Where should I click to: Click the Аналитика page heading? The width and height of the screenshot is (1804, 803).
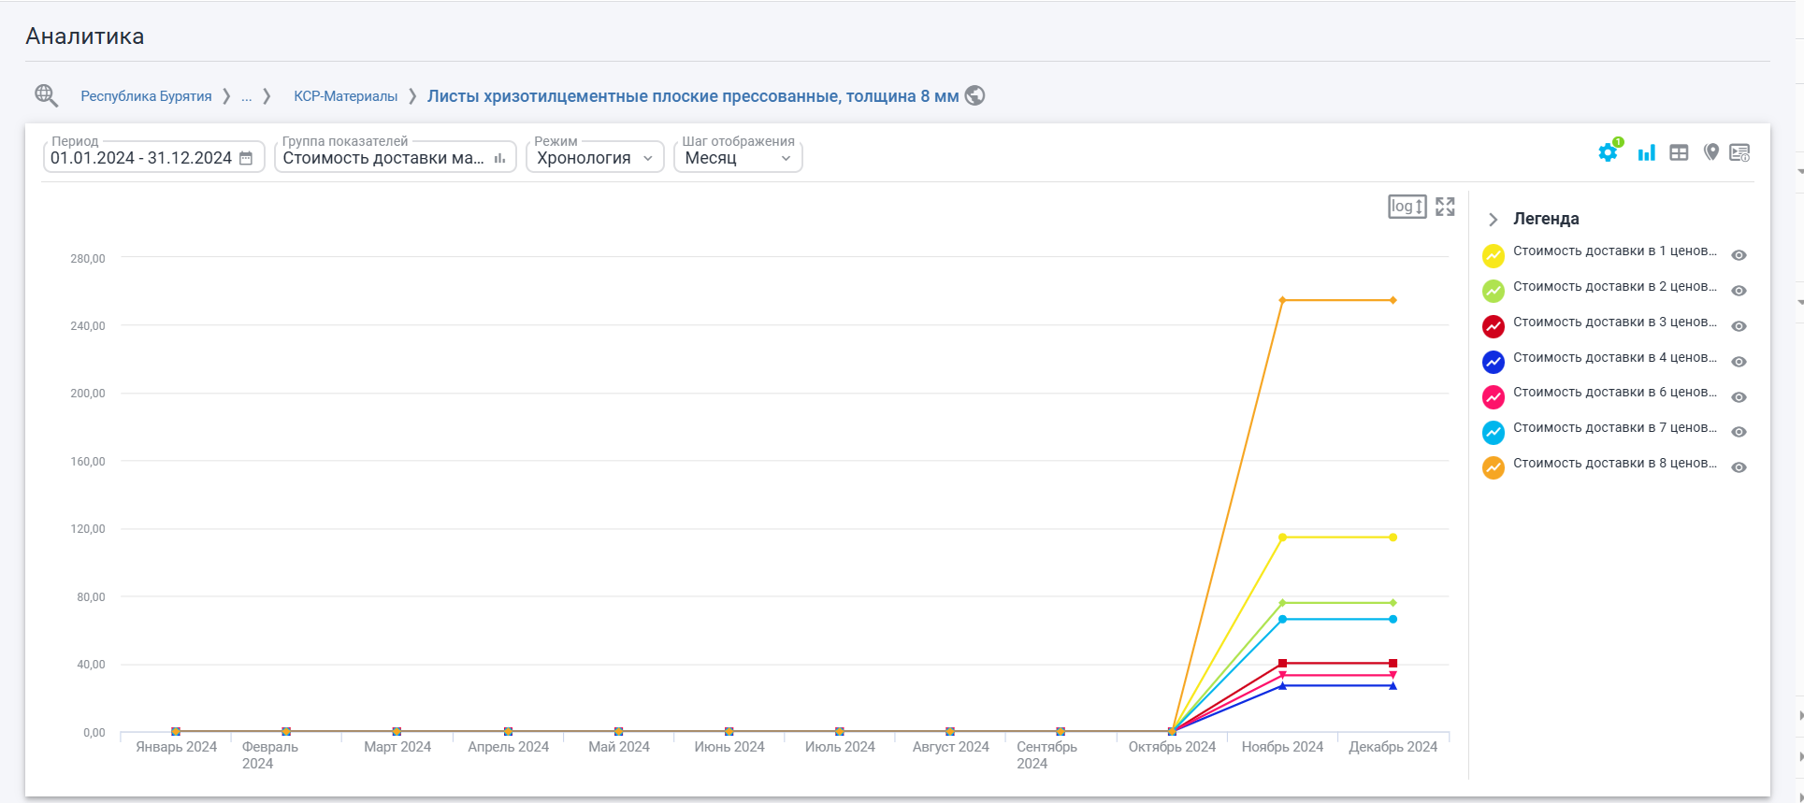[85, 36]
